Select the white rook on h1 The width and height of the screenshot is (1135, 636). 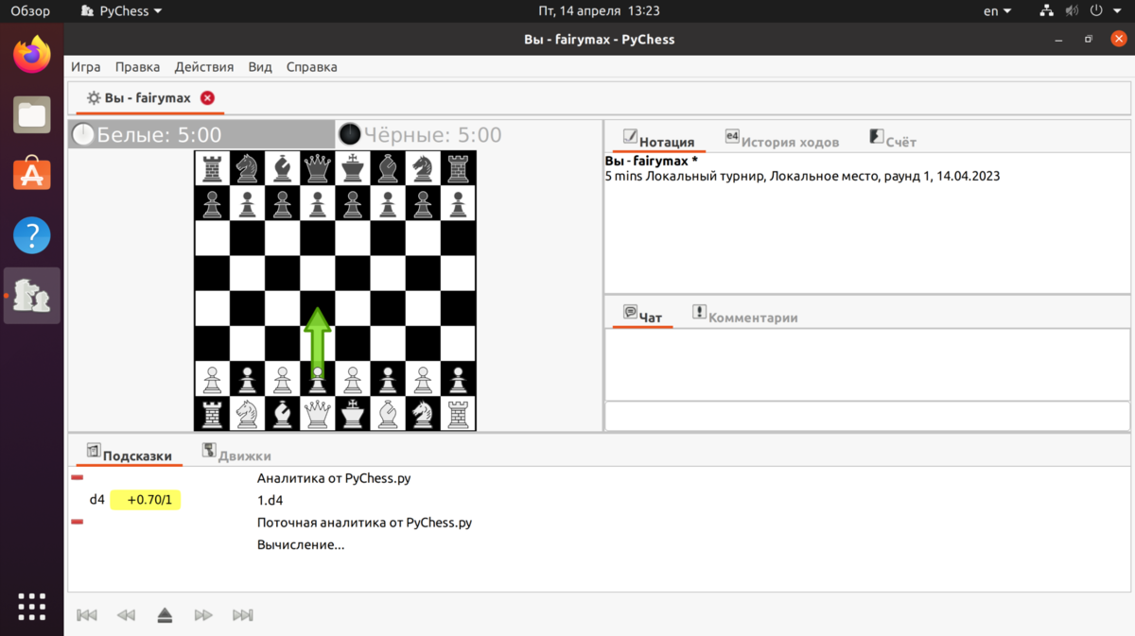(459, 414)
